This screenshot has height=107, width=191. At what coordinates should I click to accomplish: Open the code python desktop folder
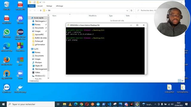169,89
